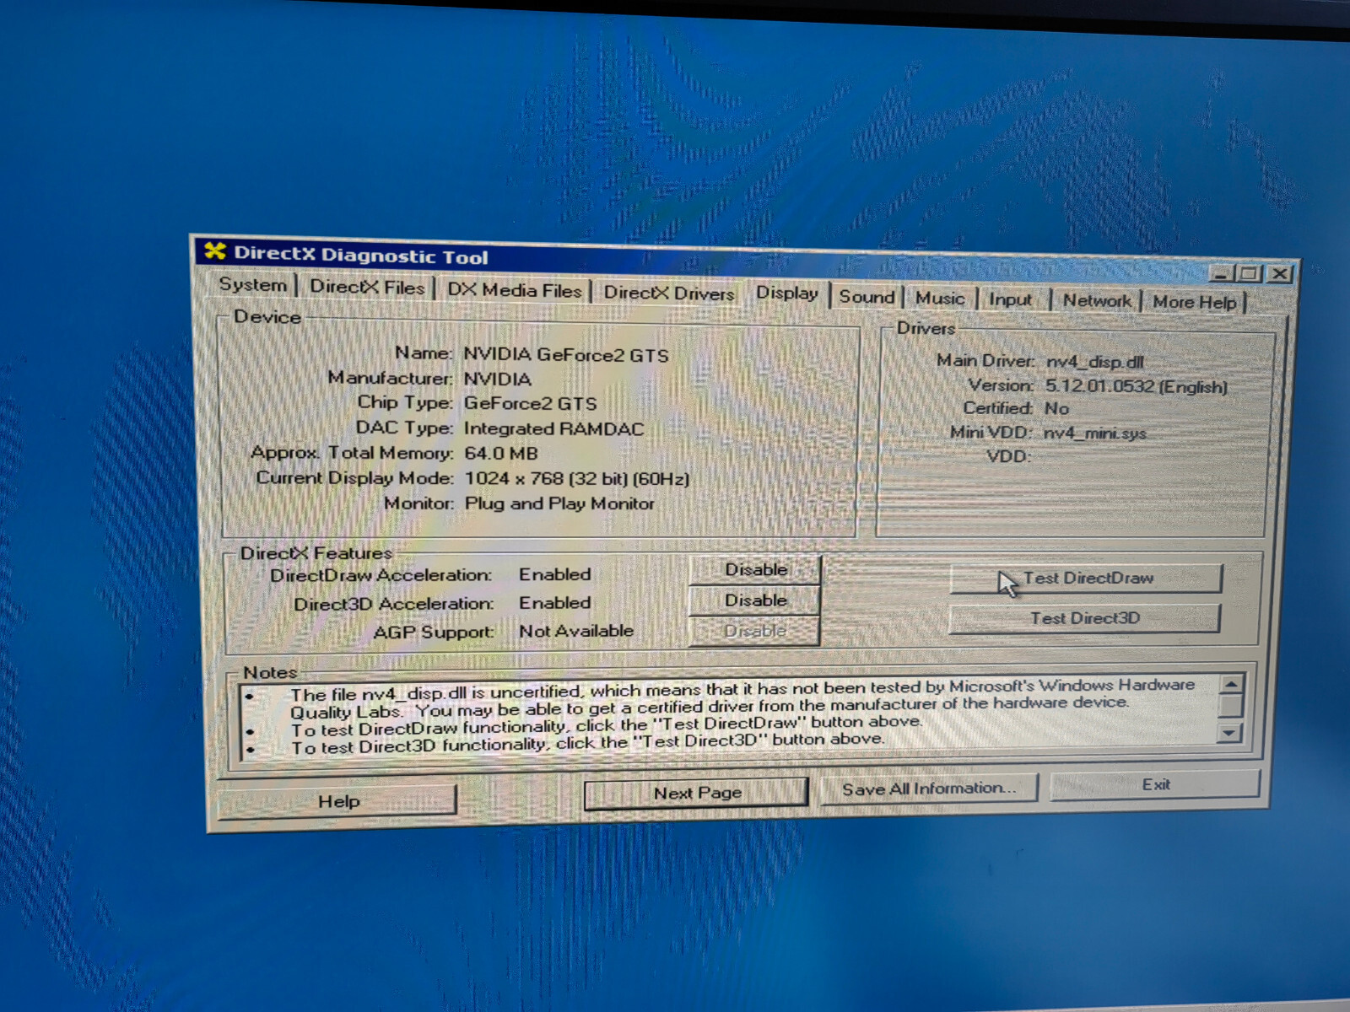Click the greyed-out AGP Support Disable button
This screenshot has height=1012, width=1350.
(x=755, y=631)
